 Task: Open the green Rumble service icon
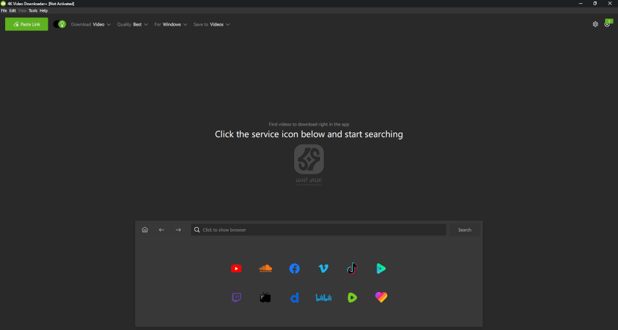click(x=352, y=297)
